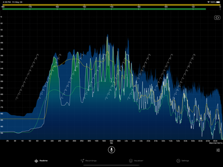Image resolution: width=223 pixels, height=167 pixels.
Task: Click the 4.0k frequency label
Action: (170, 141)
